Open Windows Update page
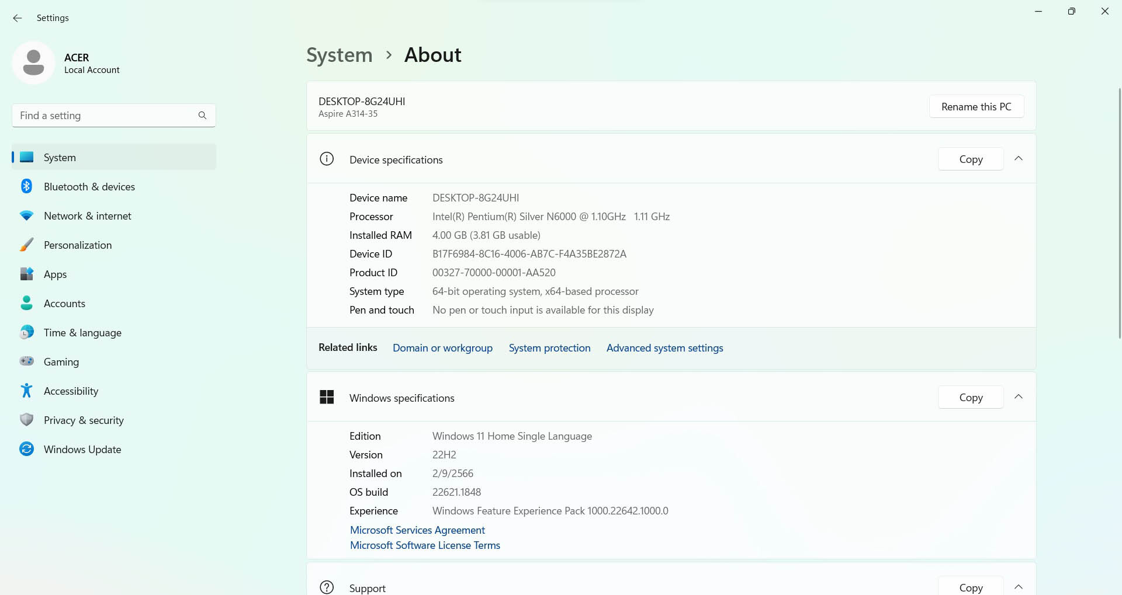Viewport: 1122px width, 595px height. [x=114, y=449]
